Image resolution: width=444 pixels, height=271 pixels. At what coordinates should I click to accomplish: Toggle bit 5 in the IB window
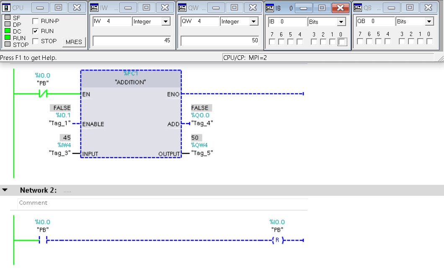291,42
